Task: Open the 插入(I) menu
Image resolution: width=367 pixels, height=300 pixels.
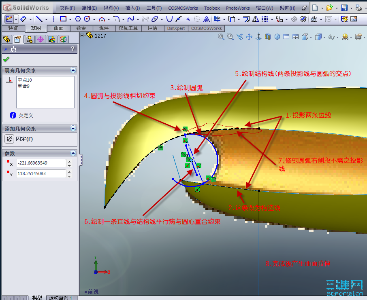Action: click(132, 8)
